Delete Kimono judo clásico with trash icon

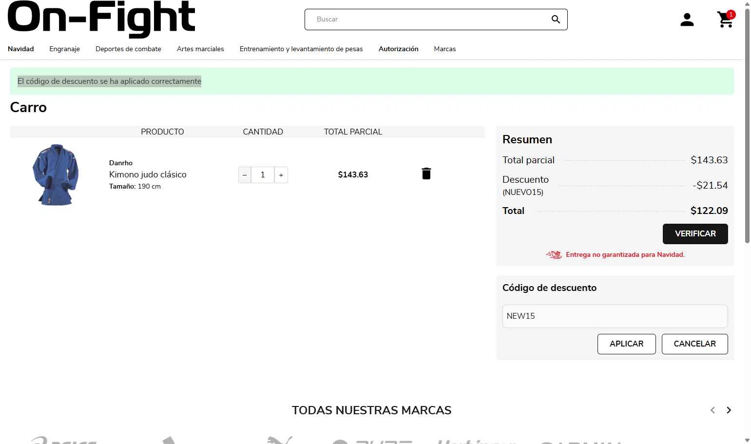coord(426,174)
